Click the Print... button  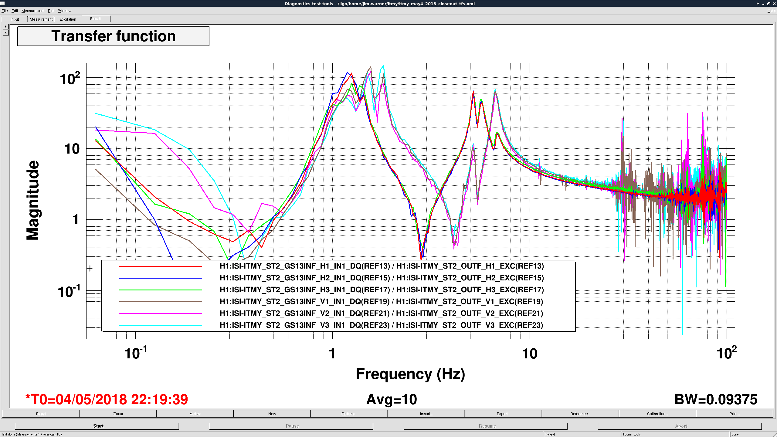pyautogui.click(x=735, y=414)
